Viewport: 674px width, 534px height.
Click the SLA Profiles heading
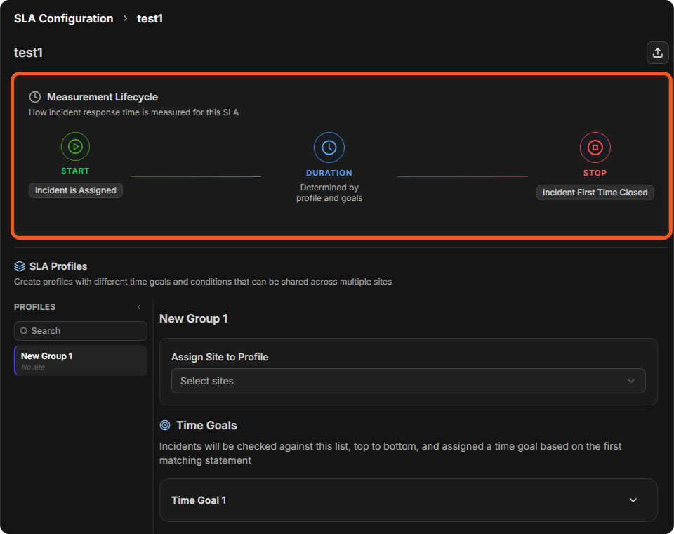tap(58, 266)
